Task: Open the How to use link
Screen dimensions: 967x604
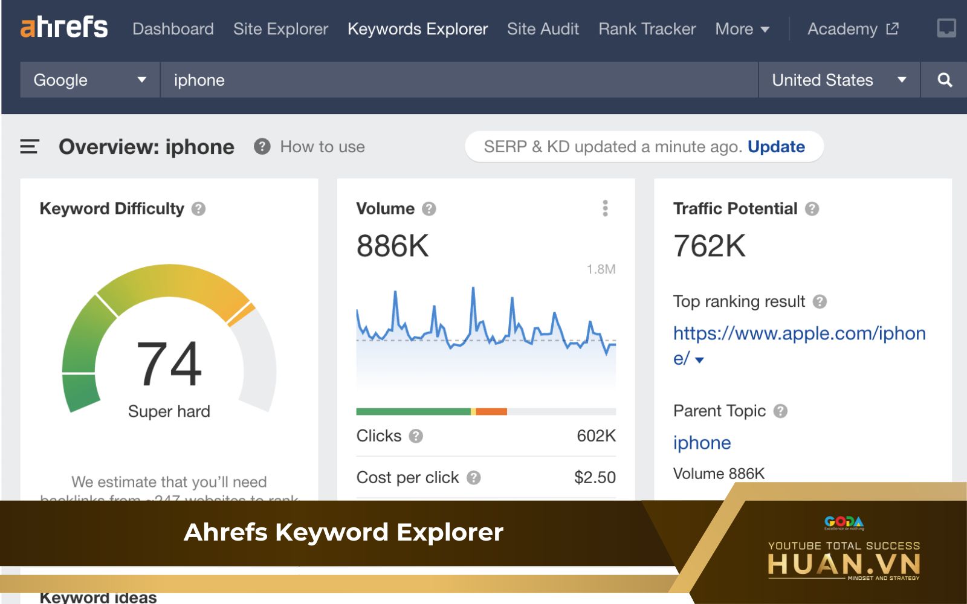Action: click(x=322, y=147)
